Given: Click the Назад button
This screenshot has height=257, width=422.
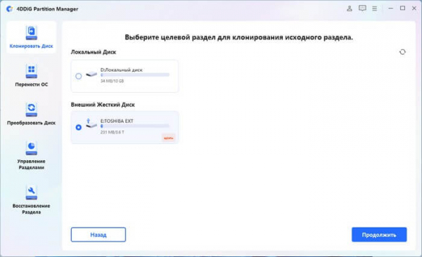Looking at the screenshot, I should point(98,235).
